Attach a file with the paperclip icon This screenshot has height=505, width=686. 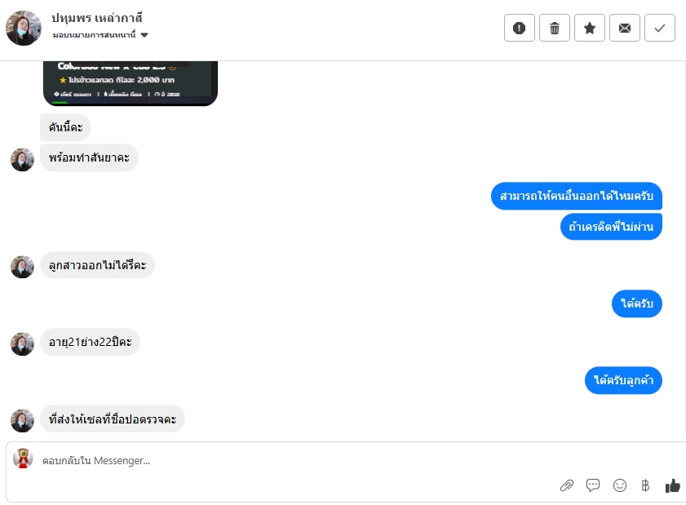point(567,485)
